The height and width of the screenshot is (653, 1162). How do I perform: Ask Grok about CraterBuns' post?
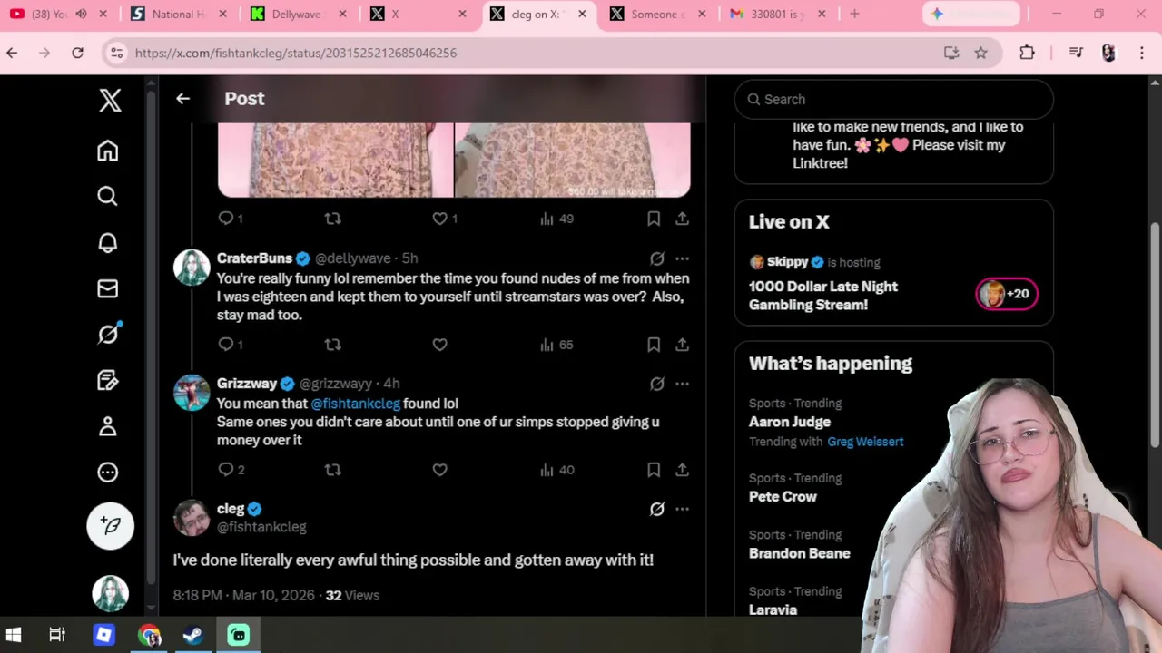pyautogui.click(x=657, y=258)
